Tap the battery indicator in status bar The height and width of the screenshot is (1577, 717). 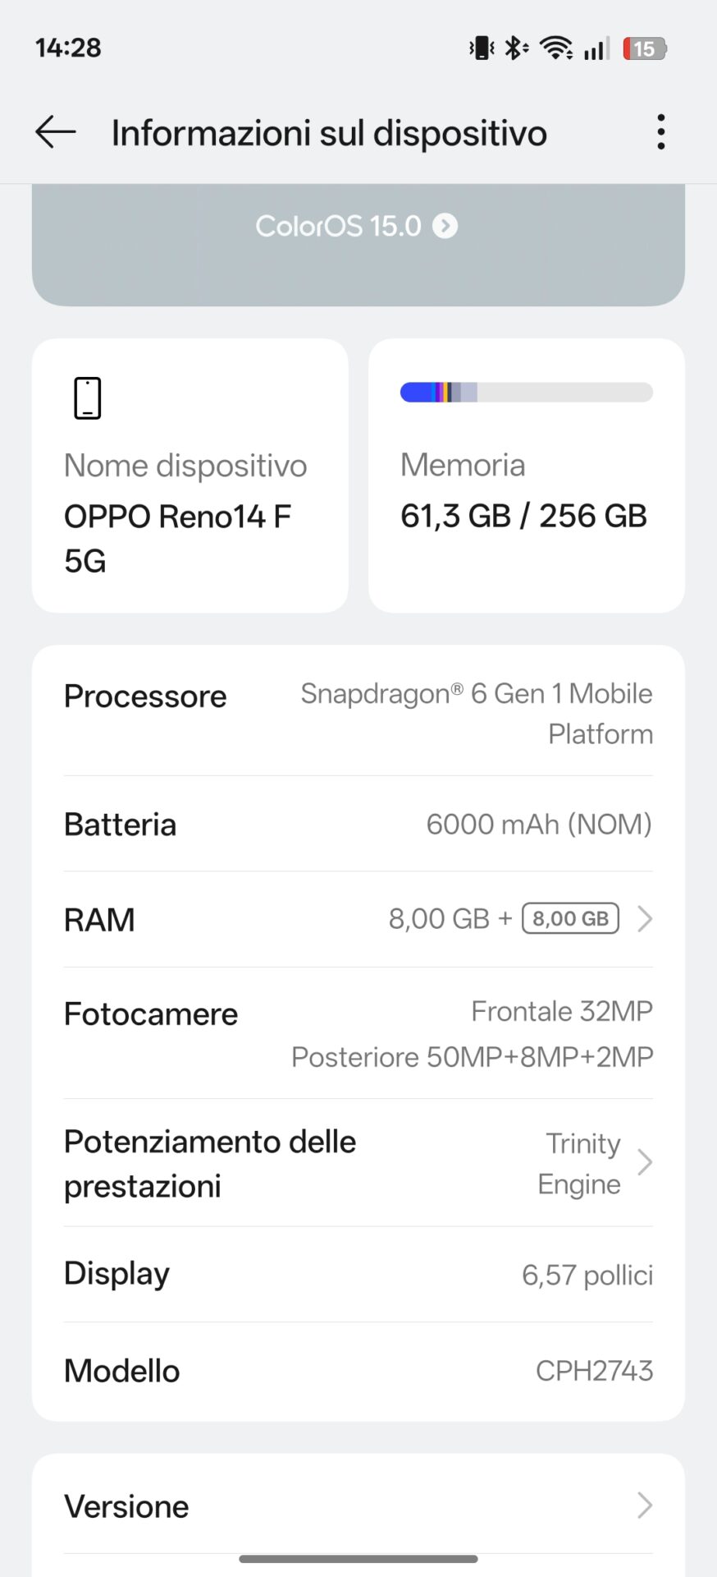(645, 48)
